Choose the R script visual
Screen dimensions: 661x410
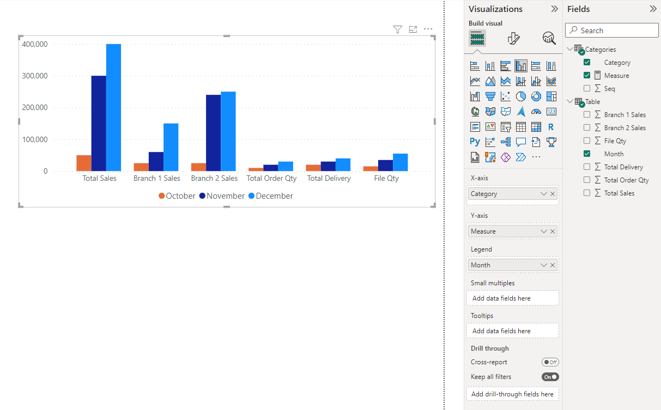coord(551,126)
